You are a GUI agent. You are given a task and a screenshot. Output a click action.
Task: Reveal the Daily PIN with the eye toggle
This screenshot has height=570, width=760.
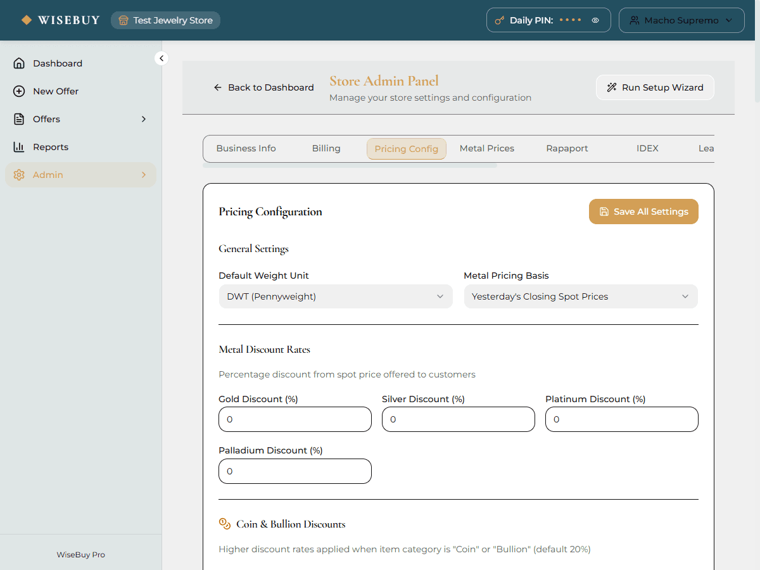coord(595,20)
